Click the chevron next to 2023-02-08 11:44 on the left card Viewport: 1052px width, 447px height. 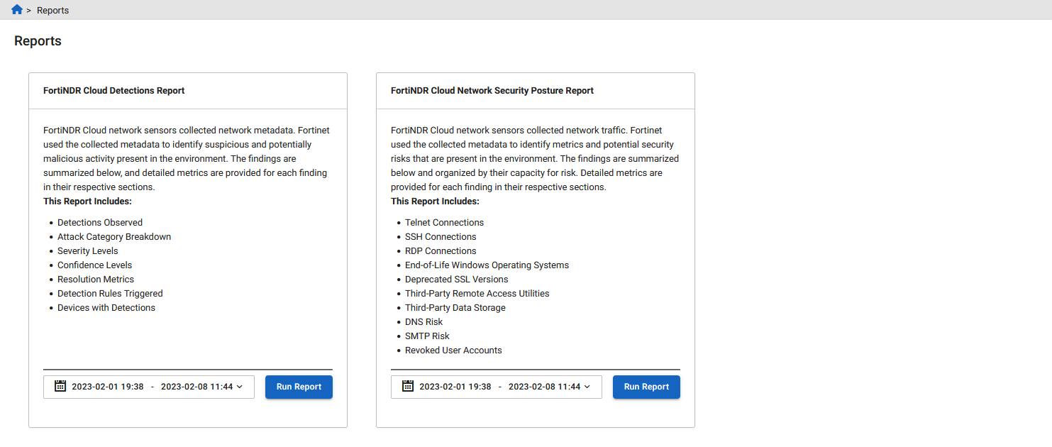pyautogui.click(x=238, y=387)
